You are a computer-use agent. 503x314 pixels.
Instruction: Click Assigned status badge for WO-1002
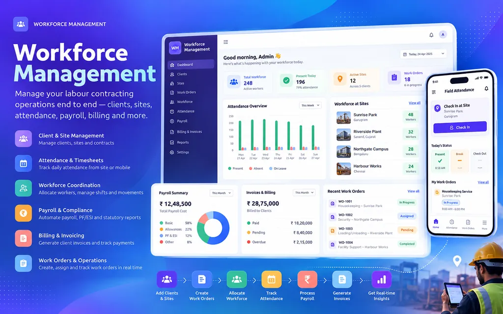click(407, 216)
